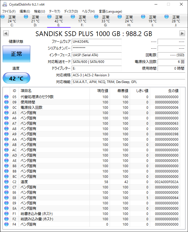
Task: Click the 生の値 column header
Action: [165, 91]
